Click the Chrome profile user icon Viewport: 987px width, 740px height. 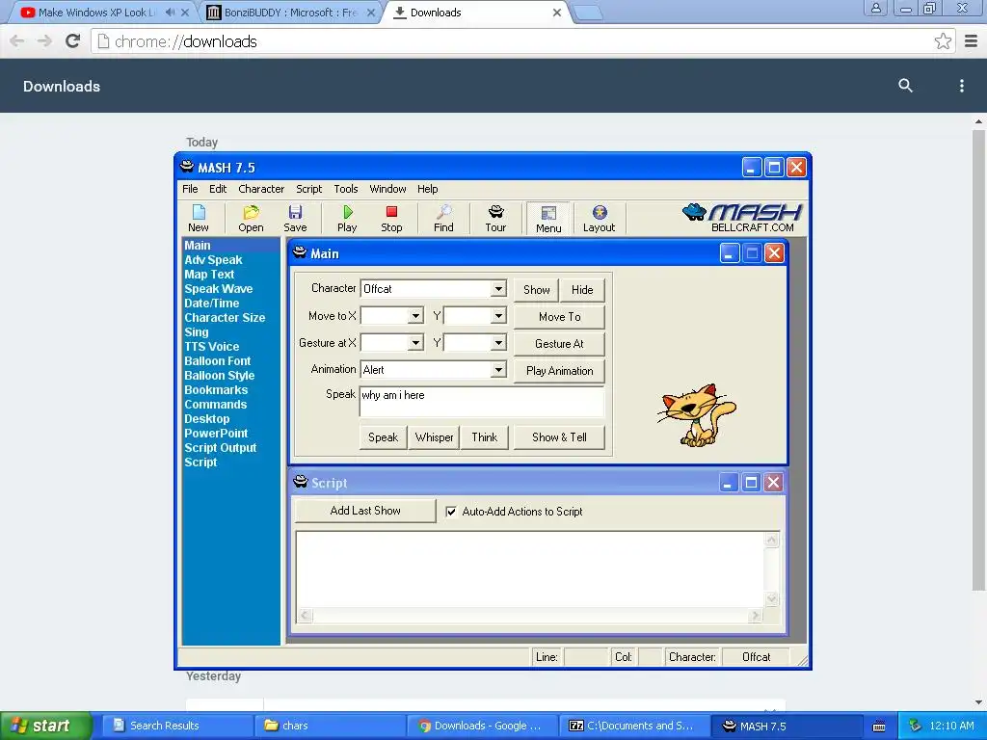[x=875, y=8]
